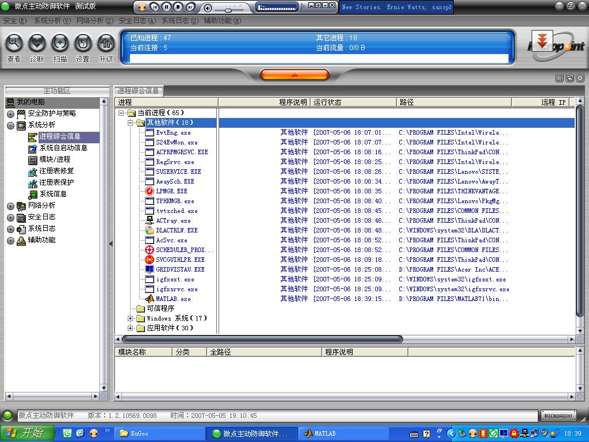Click the orange headphone KuGoo logo in mini player

click(x=142, y=7)
